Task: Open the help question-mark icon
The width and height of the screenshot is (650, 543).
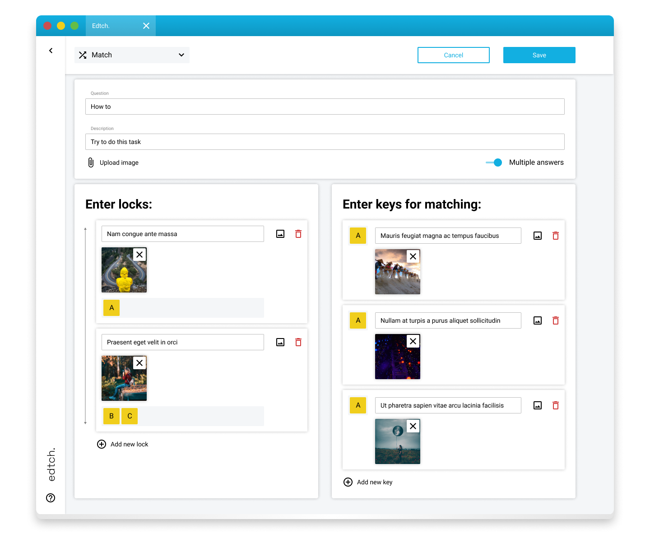Action: click(x=51, y=498)
